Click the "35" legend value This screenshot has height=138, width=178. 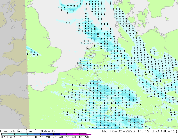[x=67, y=137]
